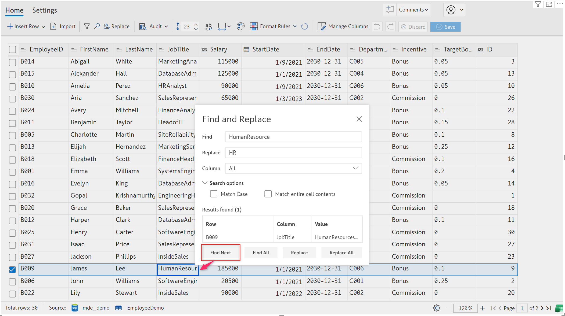This screenshot has height=316, width=565.
Task: Click the top-right filter icon
Action: click(x=538, y=4)
